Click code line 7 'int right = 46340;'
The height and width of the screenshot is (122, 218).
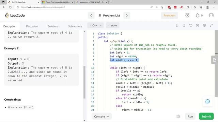(x=123, y=56)
